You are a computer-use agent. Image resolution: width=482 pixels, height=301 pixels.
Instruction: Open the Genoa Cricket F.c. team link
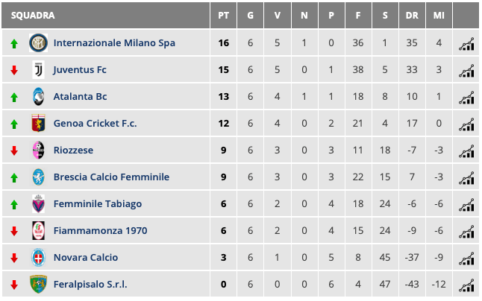pos(95,124)
